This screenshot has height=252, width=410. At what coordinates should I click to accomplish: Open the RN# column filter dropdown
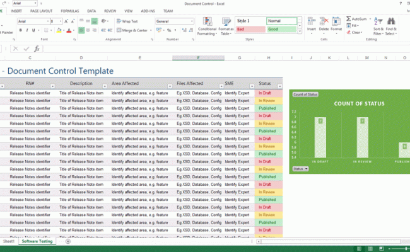click(x=52, y=86)
